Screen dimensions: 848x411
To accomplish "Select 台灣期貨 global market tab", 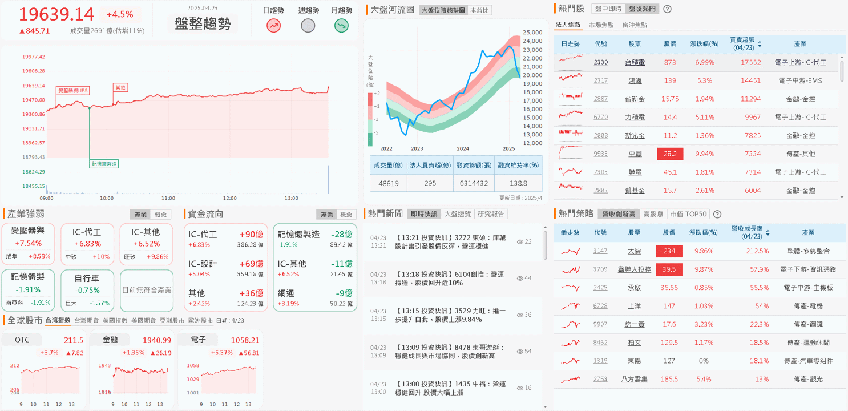I will pyautogui.click(x=86, y=321).
